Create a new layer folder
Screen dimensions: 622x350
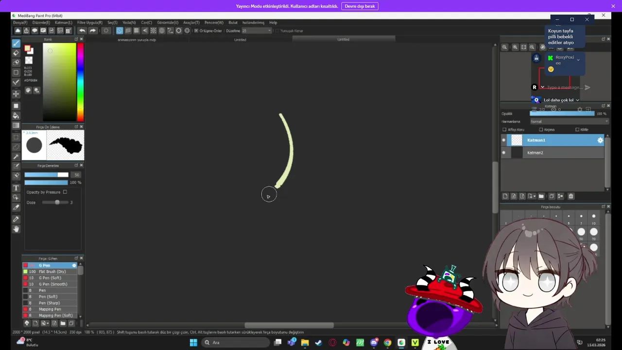click(541, 196)
